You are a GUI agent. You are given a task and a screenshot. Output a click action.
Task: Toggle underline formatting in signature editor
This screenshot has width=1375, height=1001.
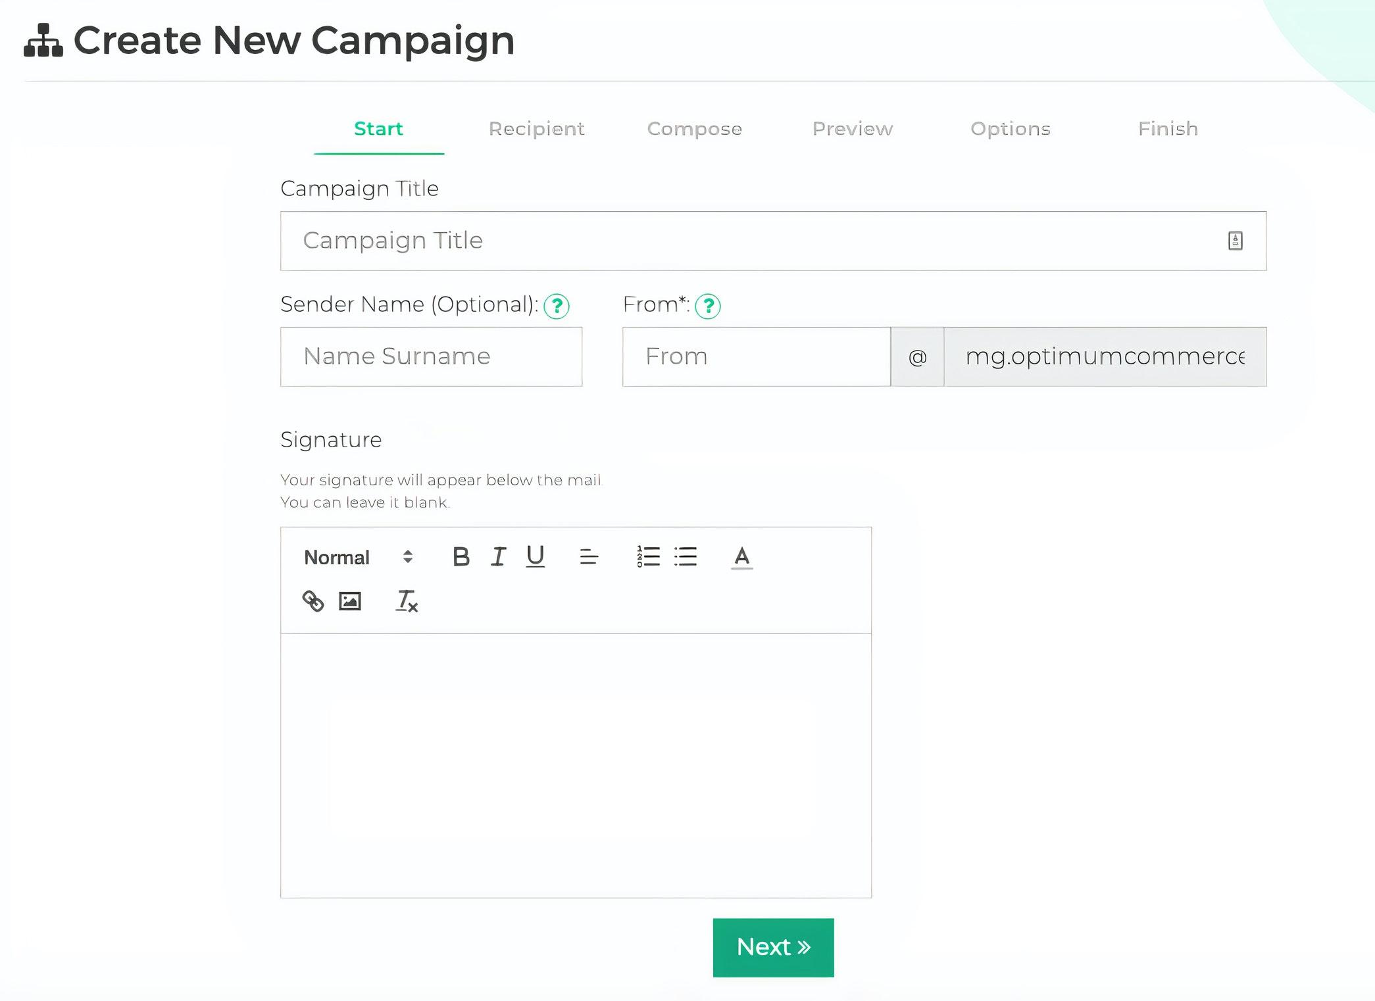click(x=536, y=557)
